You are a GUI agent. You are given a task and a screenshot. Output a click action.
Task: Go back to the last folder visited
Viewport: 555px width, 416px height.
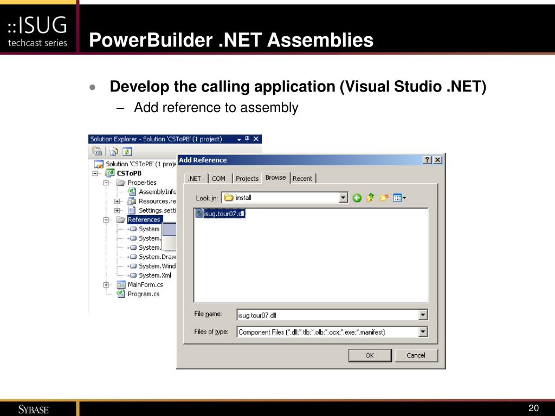click(357, 198)
